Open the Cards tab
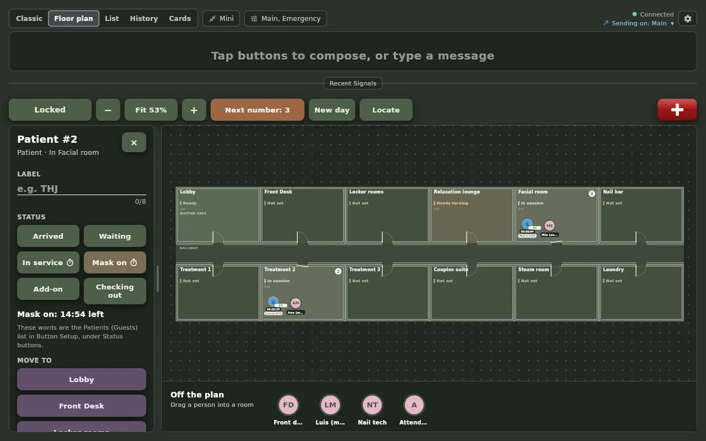 pos(180,18)
